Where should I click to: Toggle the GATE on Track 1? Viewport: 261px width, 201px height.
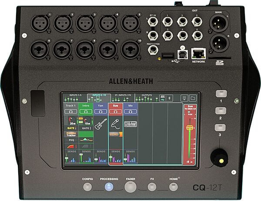[71, 128]
